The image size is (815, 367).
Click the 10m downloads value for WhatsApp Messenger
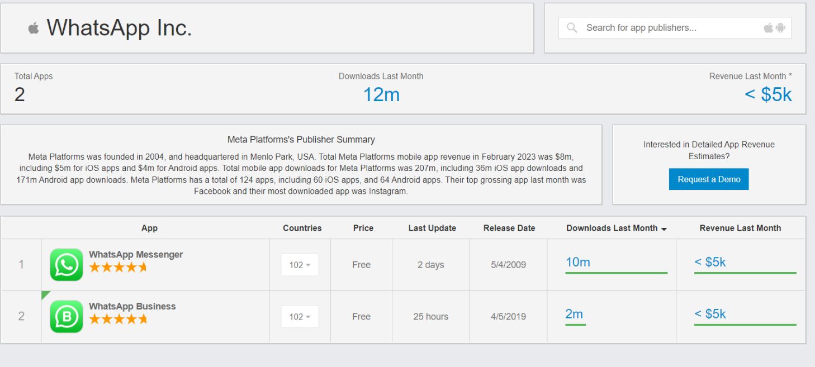577,262
